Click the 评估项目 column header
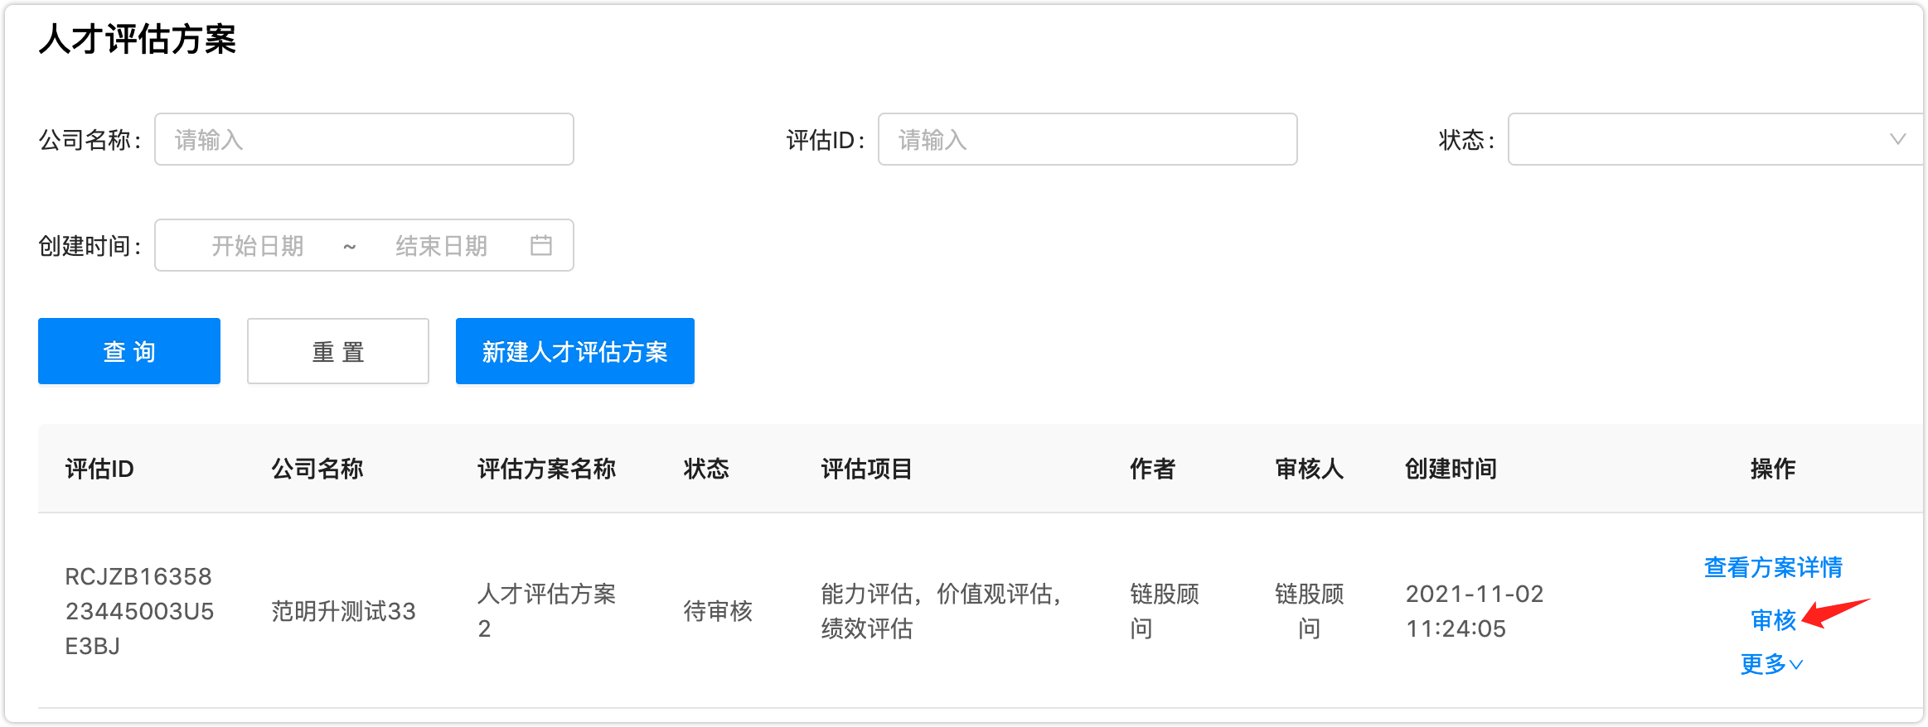The image size is (1928, 727). pyautogui.click(x=867, y=469)
